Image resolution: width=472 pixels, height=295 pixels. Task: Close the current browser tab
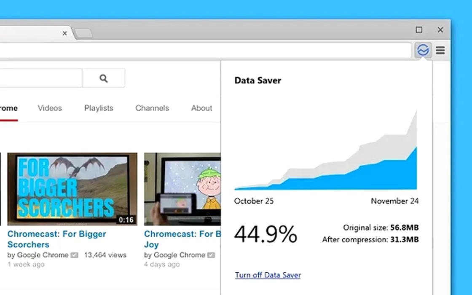(64, 33)
